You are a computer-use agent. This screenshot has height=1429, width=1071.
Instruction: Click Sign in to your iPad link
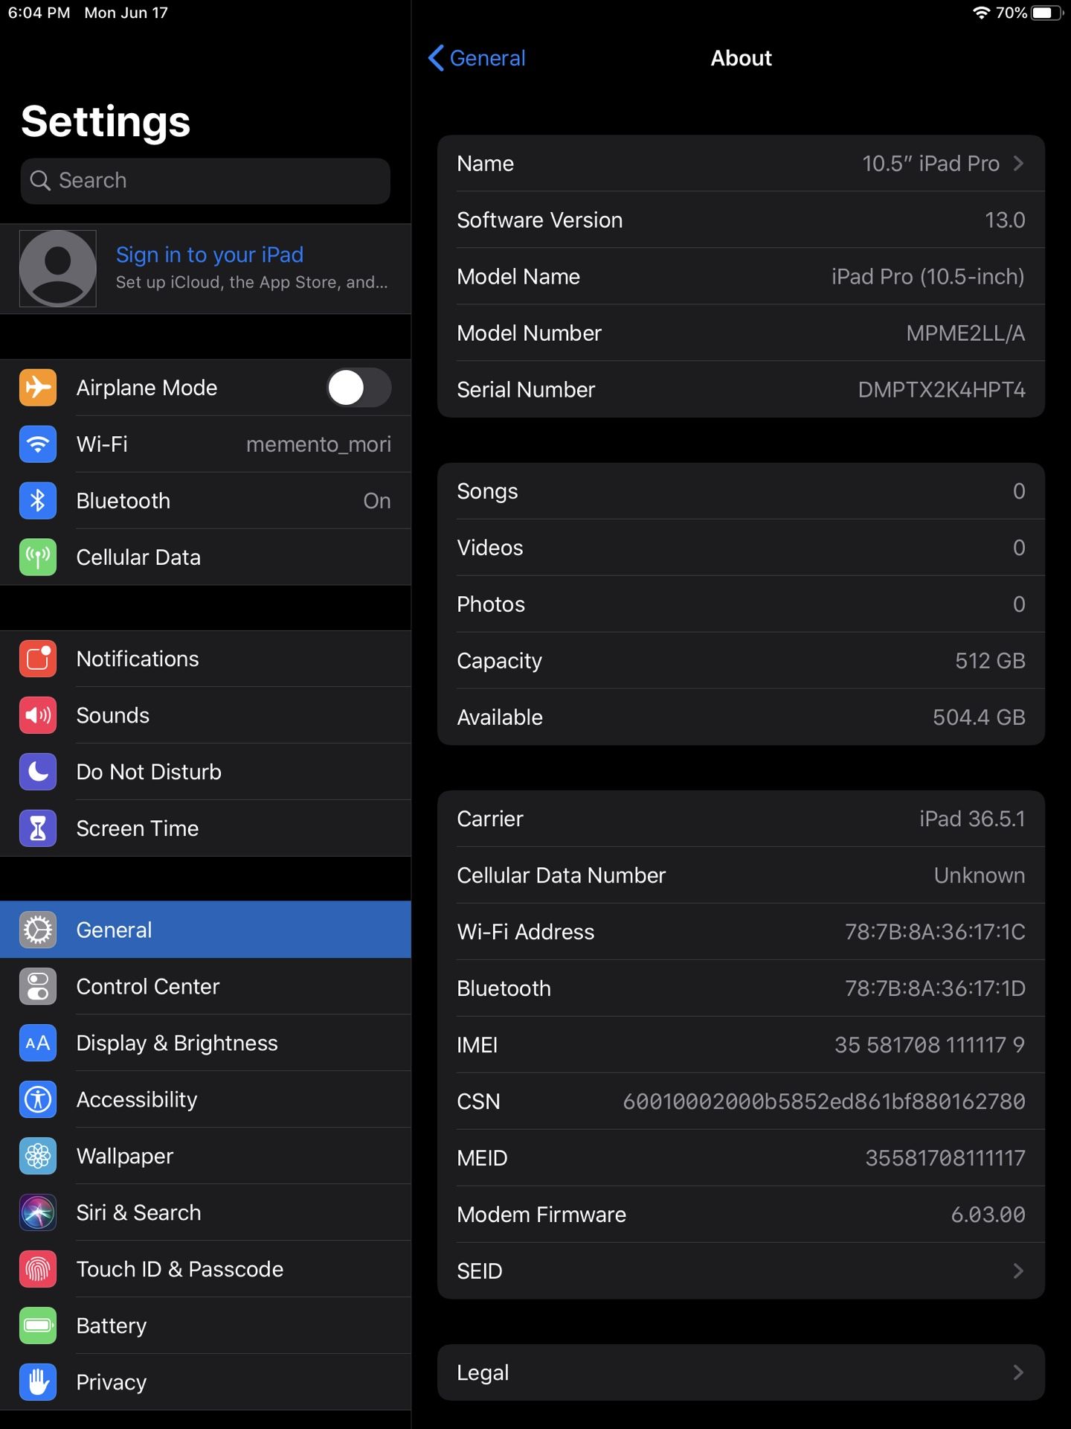coord(210,255)
